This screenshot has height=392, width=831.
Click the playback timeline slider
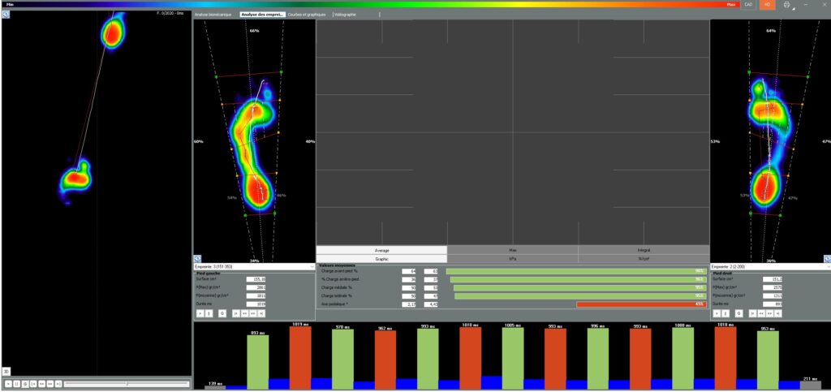tap(126, 383)
